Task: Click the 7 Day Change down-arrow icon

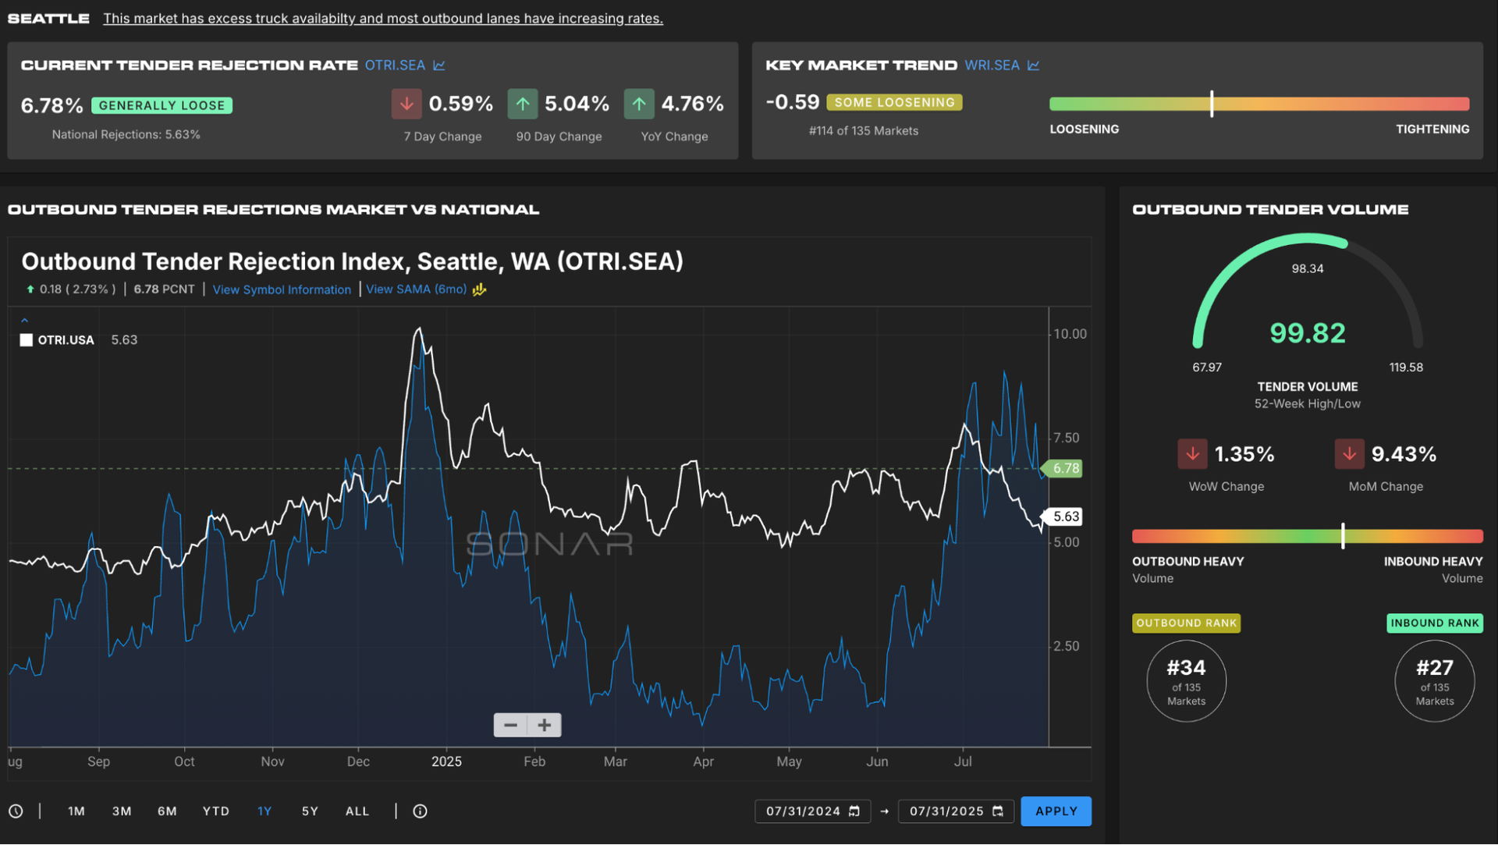Action: [406, 104]
